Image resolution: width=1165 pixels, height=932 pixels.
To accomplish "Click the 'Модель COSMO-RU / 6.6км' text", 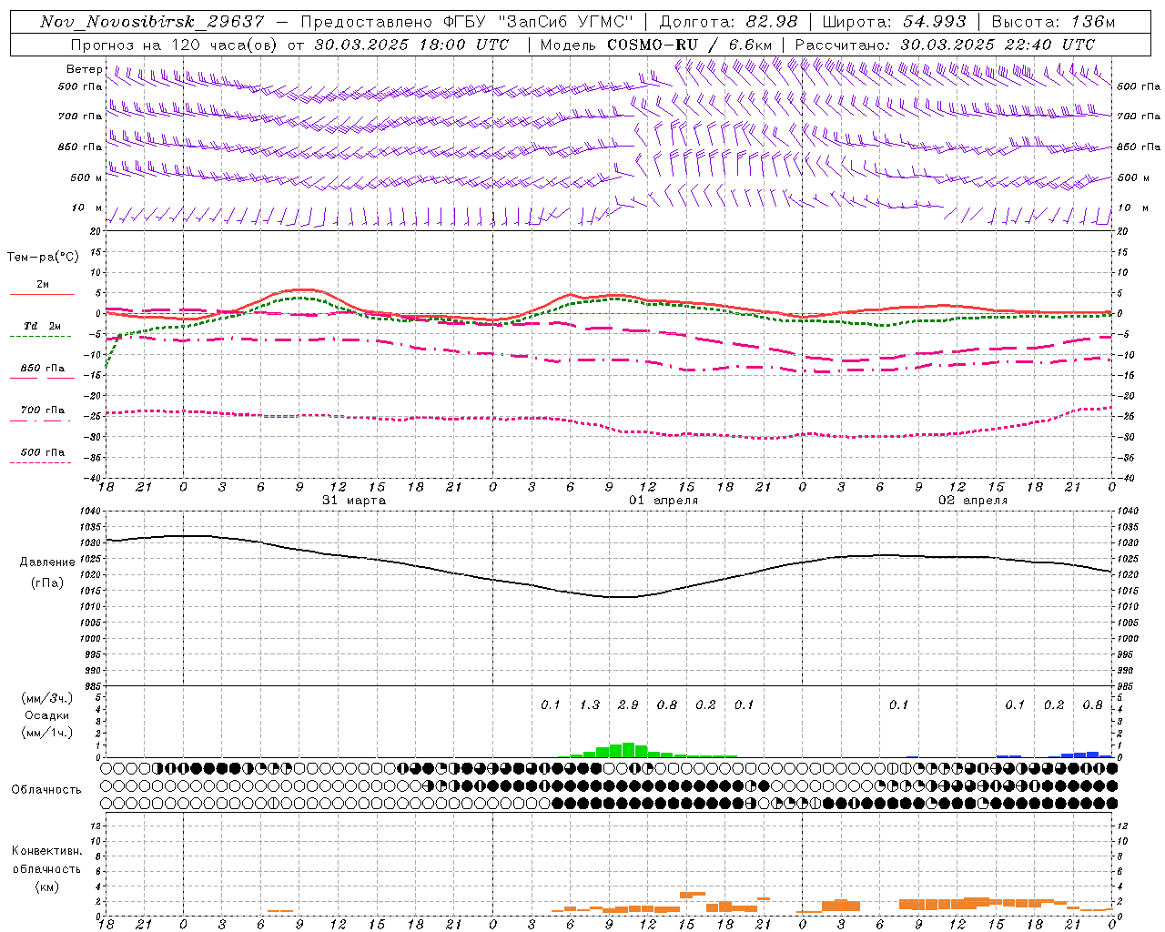I will (x=655, y=45).
